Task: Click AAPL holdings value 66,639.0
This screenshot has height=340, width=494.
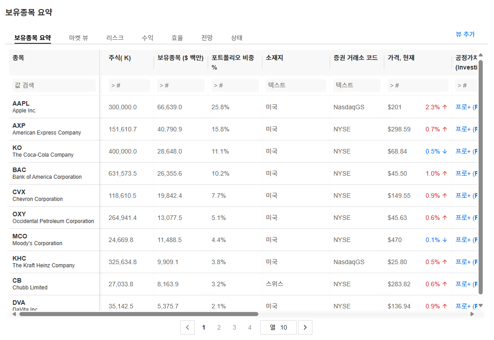Action: click(169, 107)
